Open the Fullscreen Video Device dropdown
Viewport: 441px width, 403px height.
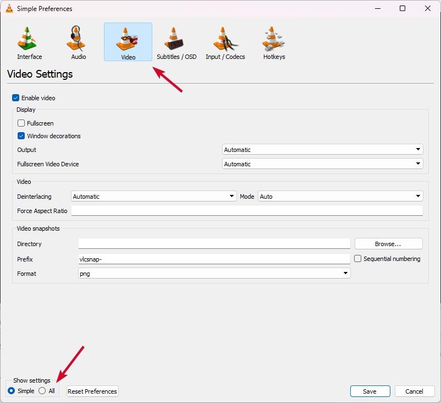[322, 164]
